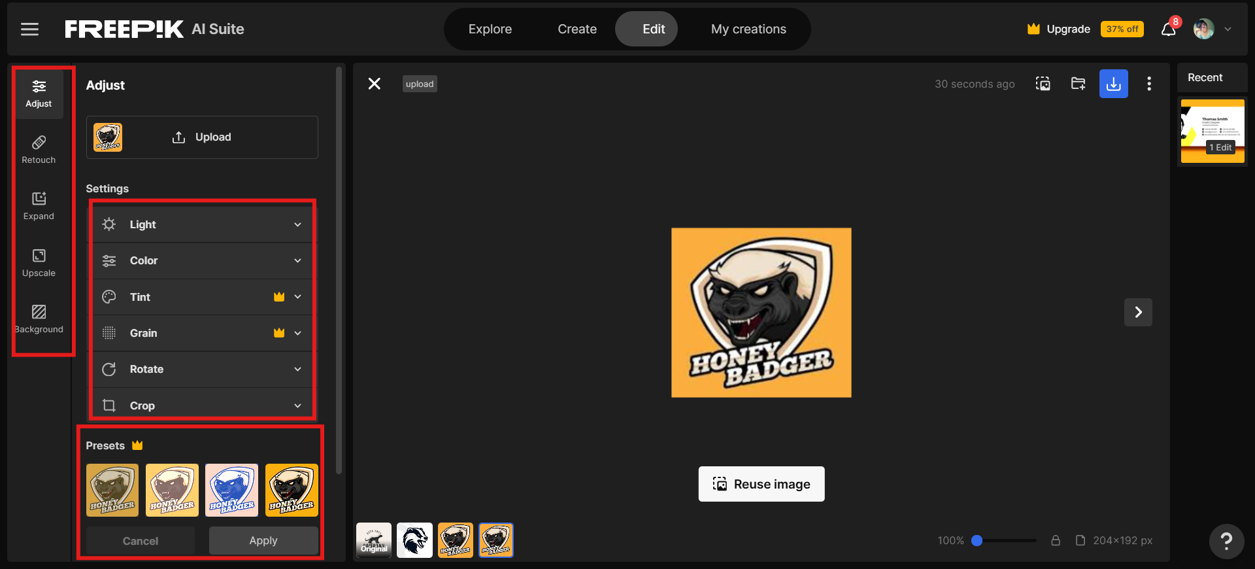Click the Reuse image button

[x=761, y=484]
